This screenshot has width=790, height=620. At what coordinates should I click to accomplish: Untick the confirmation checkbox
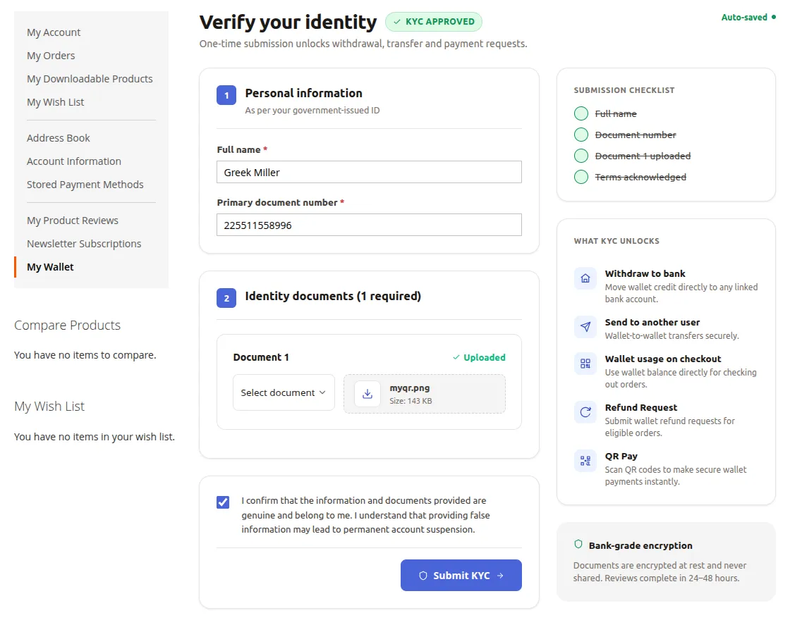click(223, 502)
